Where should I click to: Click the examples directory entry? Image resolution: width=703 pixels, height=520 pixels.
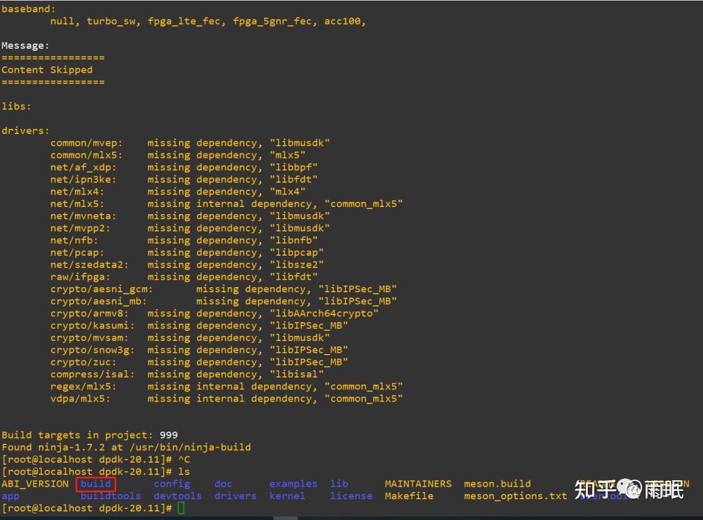tap(293, 484)
